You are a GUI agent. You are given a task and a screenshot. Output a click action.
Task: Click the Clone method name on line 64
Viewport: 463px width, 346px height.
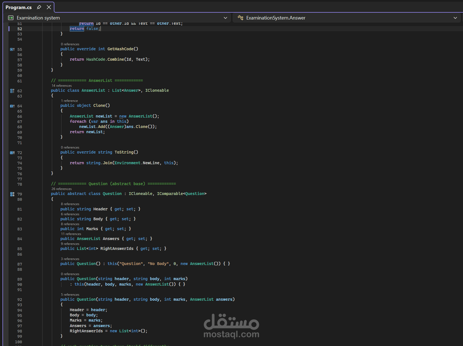pos(99,105)
